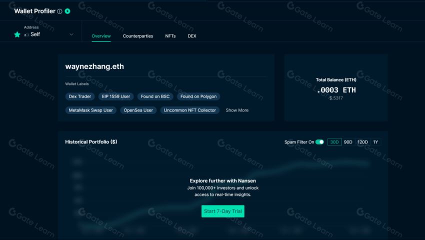Click the Start 7-Day Trial button
The width and height of the screenshot is (425, 240).
(x=223, y=211)
